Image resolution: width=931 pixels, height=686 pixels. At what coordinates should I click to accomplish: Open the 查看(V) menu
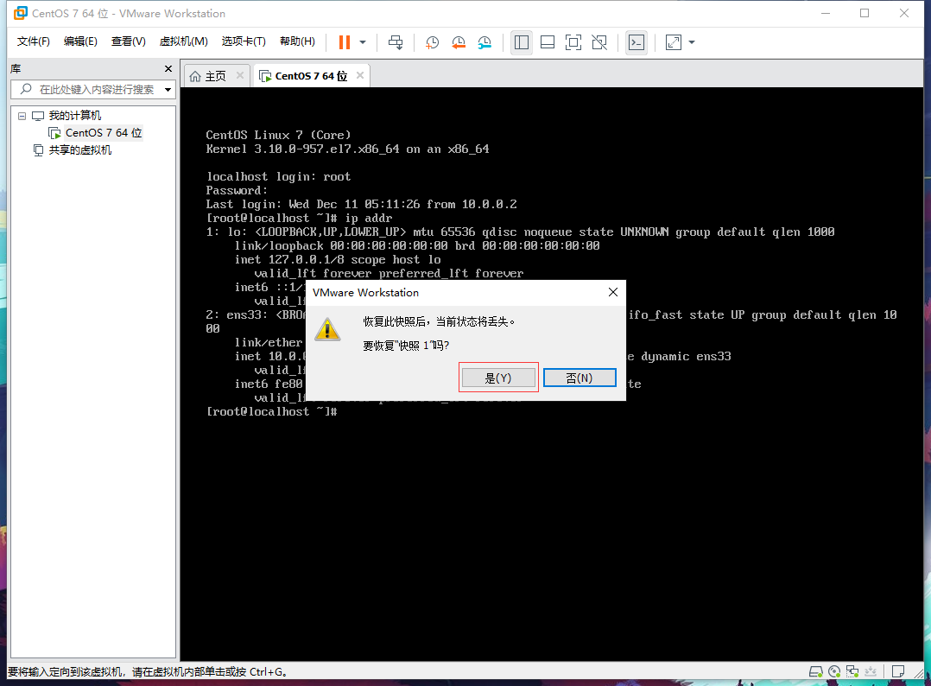click(x=128, y=41)
